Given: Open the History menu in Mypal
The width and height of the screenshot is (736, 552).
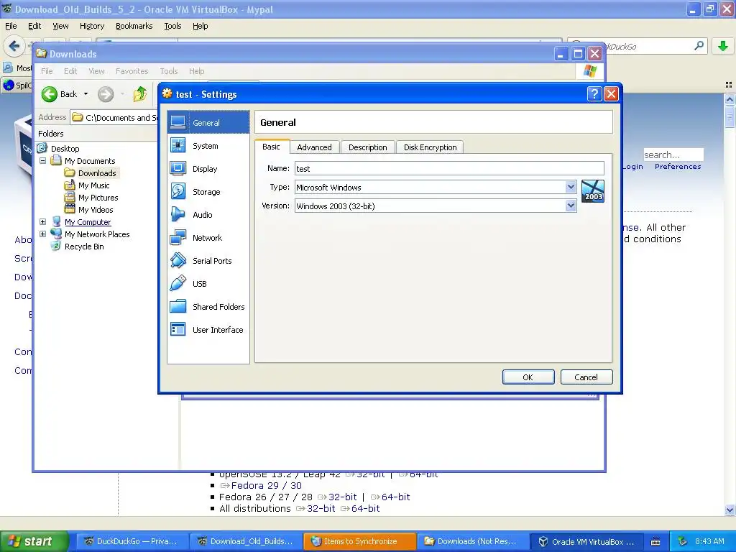Looking at the screenshot, I should (92, 27).
